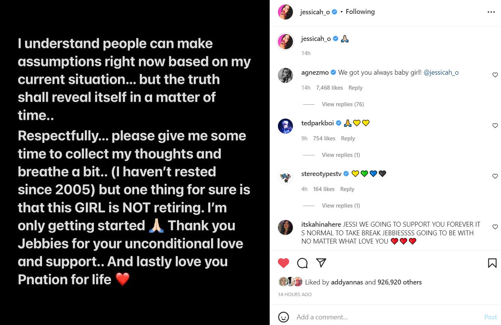Viewport: 501px width, 325px height.
Task: Like itskahinahere's comment
Action: tap(495, 227)
